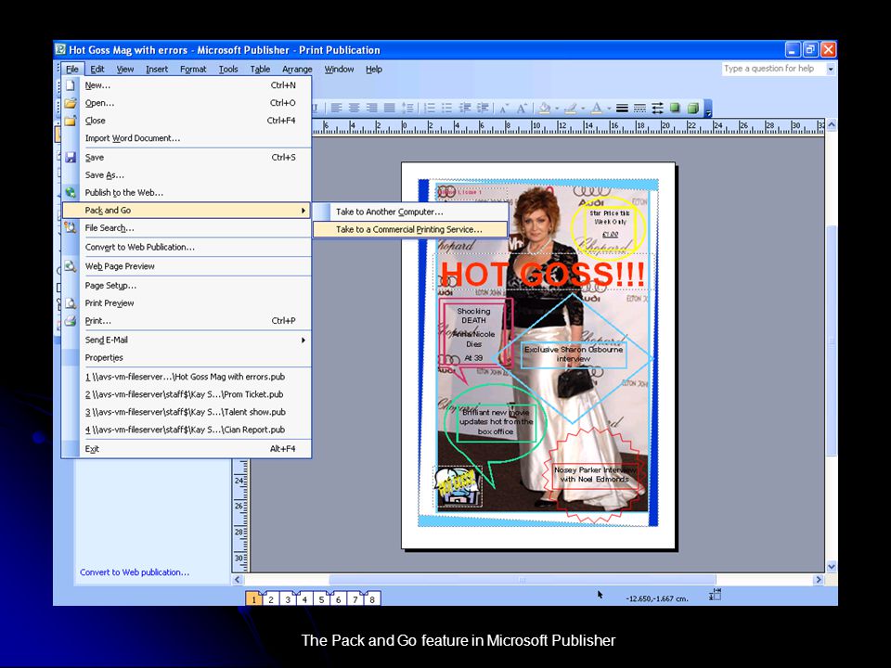Click the Align Text Right icon
This screenshot has height=668, width=891.
tap(371, 108)
